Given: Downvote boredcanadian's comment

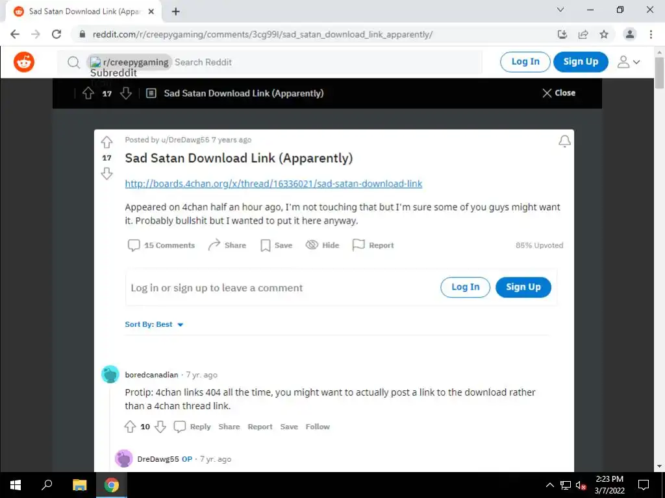Looking at the screenshot, I should pos(160,427).
